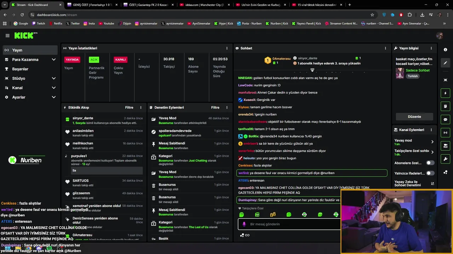453x254 pixels.
Task: Open Etkinlik Akışı panel three-dot menu
Action: (x=141, y=107)
